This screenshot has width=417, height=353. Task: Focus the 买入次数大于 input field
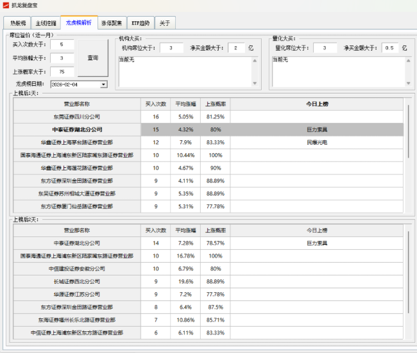[62, 44]
